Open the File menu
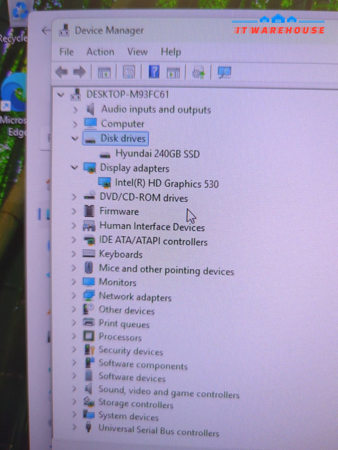 pyautogui.click(x=66, y=52)
